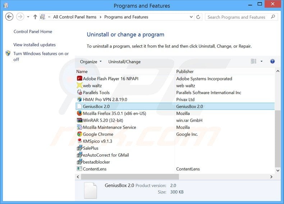
Task: Open the address bar history dropdown
Action: click(191, 17)
